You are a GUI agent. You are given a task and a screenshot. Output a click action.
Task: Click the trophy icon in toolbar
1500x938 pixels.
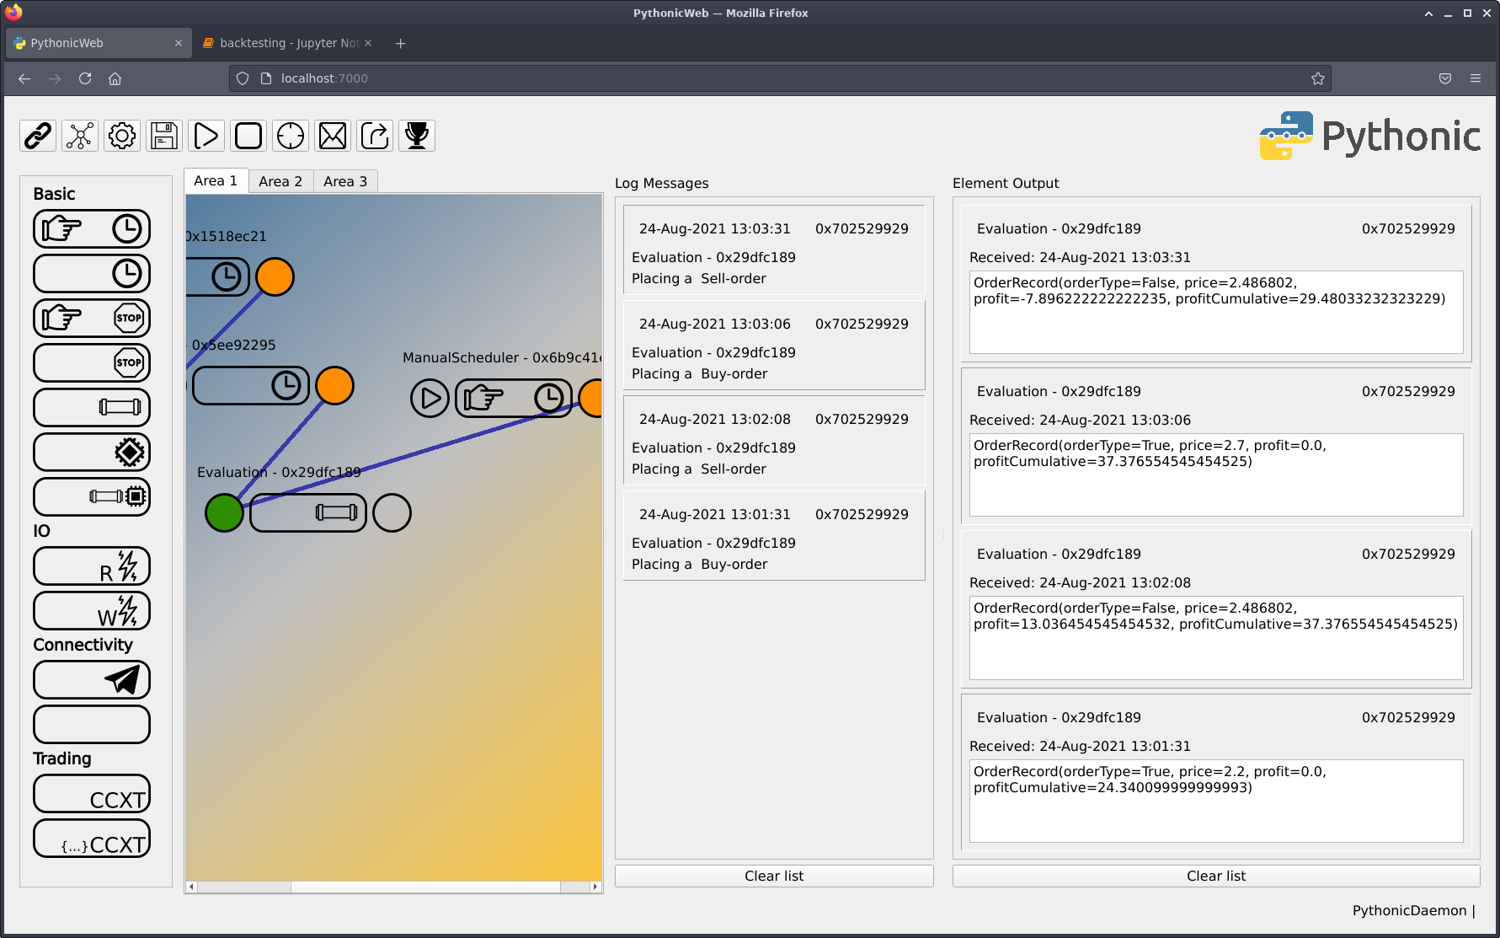coord(417,136)
